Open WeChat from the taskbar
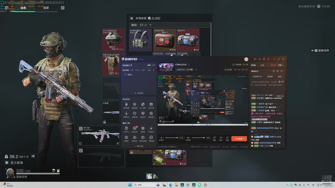 click(199, 185)
